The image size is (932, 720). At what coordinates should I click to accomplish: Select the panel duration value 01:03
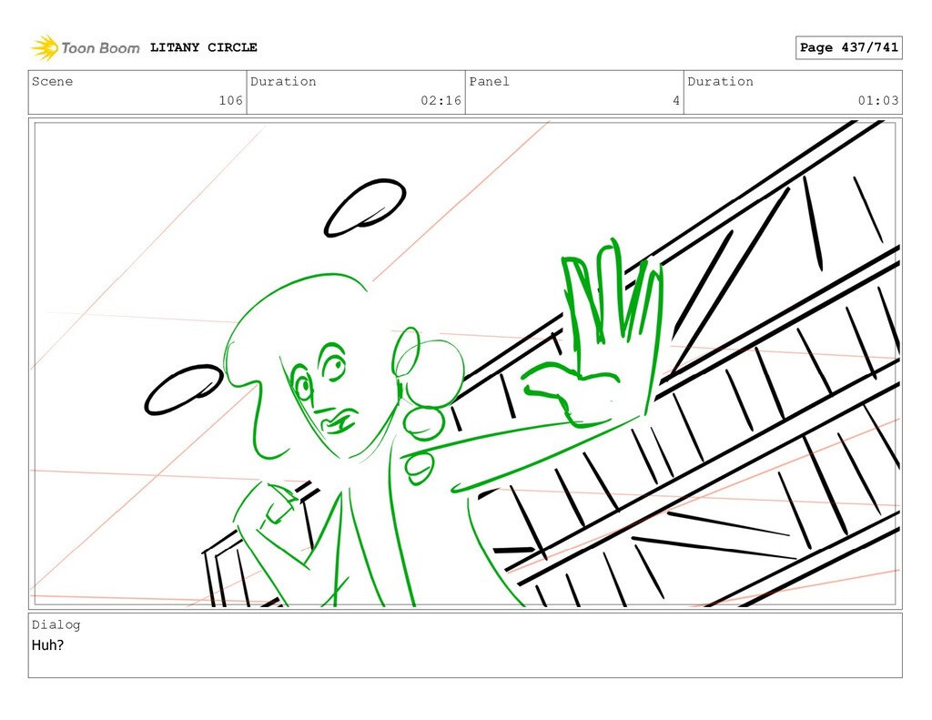(878, 100)
